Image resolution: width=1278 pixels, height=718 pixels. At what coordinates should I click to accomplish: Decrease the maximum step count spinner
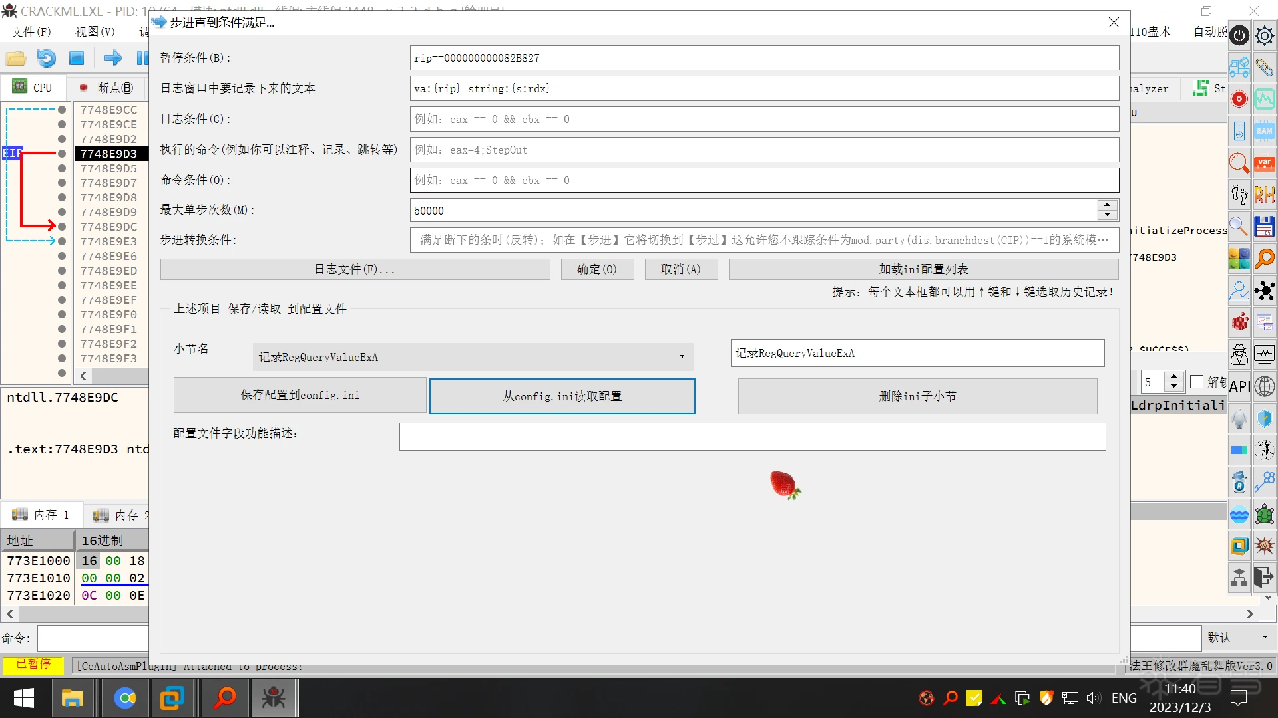pyautogui.click(x=1107, y=215)
